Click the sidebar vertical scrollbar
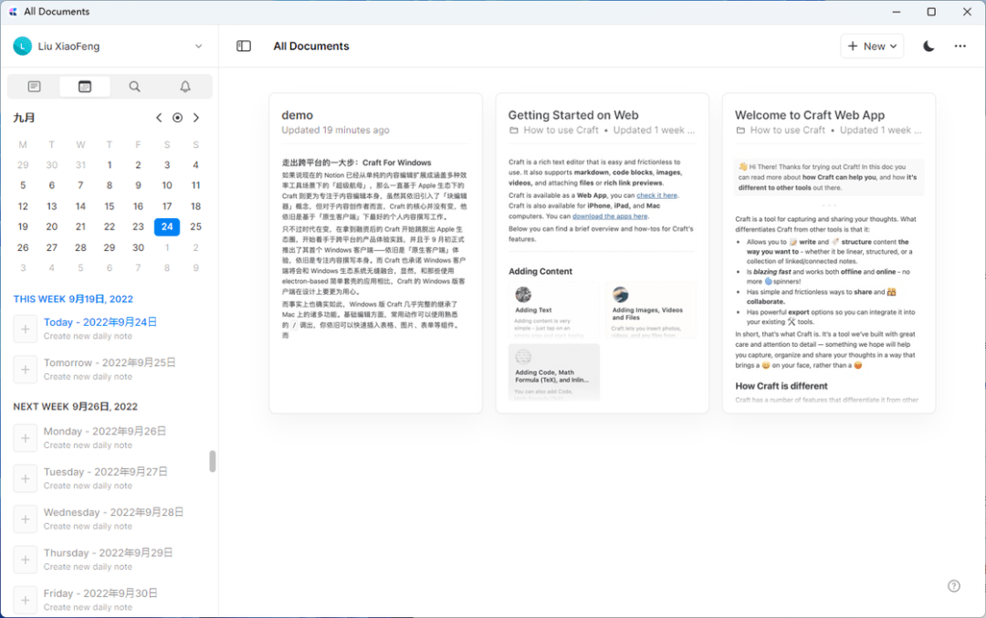The height and width of the screenshot is (618, 986). pos(213,462)
